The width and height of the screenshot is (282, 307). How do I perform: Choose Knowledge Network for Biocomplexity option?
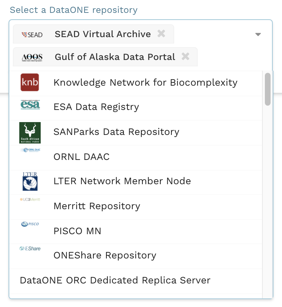coord(145,82)
